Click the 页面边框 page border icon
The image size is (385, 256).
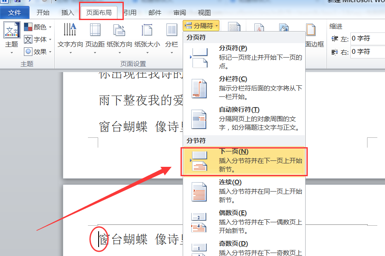pyautogui.click(x=311, y=29)
